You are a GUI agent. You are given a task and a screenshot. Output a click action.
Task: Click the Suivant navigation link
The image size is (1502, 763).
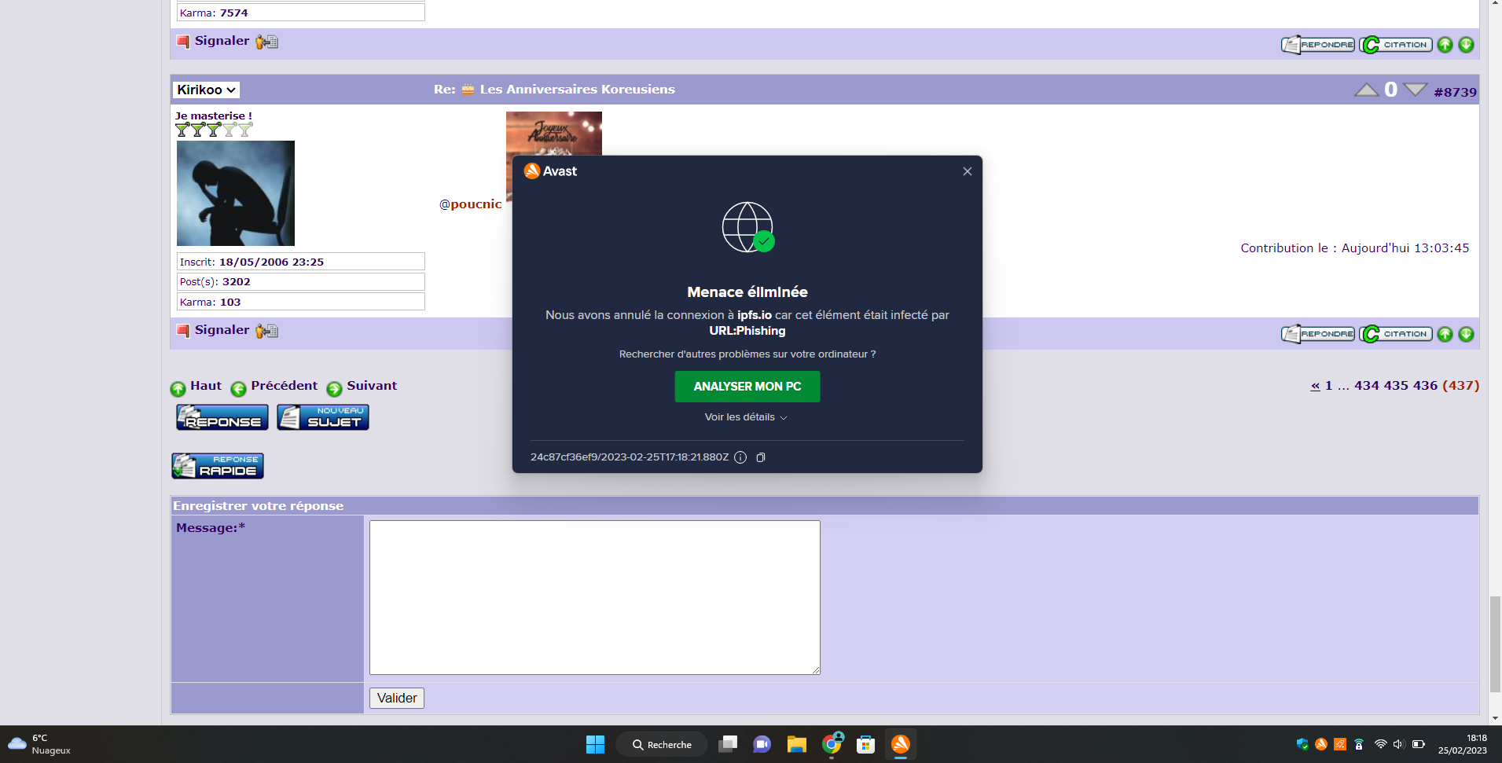371,386
